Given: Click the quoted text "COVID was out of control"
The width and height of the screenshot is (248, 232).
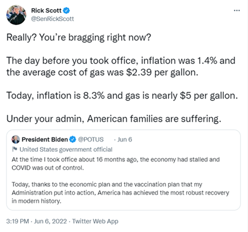Looking at the screenshot, I should click(48, 168).
